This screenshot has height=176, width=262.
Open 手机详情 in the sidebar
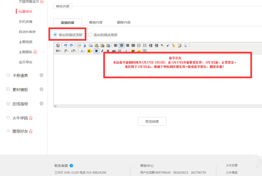pos(26,22)
